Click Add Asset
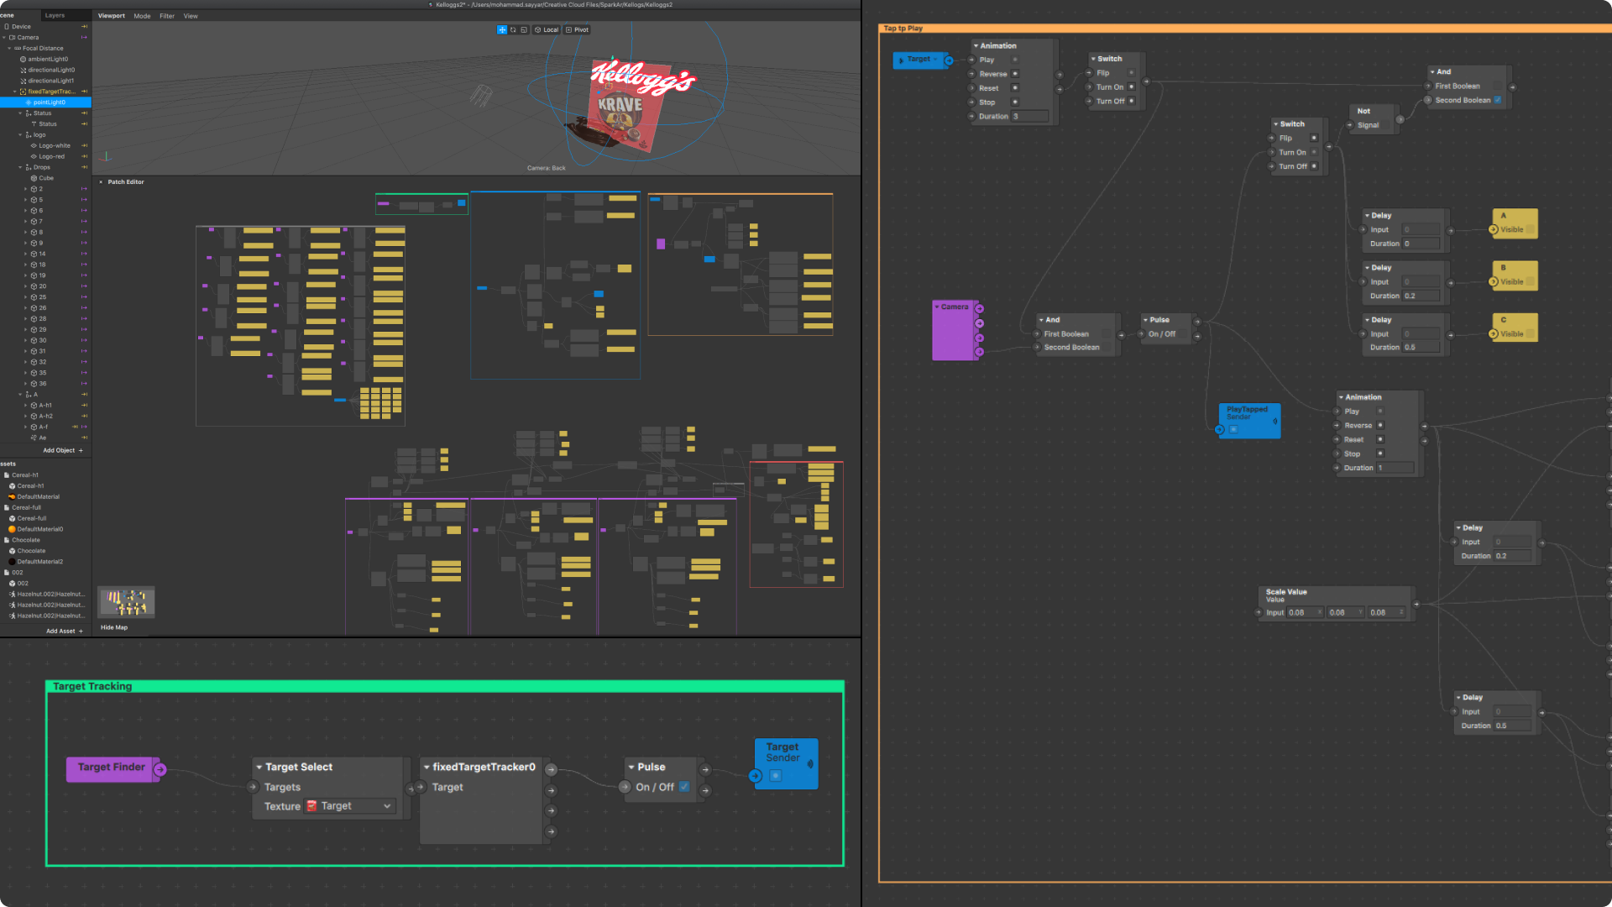 coord(65,631)
